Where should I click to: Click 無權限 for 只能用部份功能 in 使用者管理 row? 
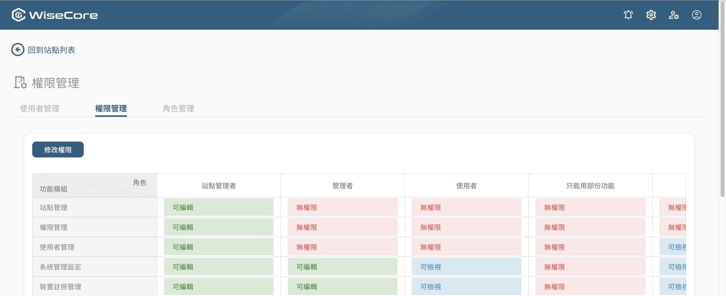[590, 247]
